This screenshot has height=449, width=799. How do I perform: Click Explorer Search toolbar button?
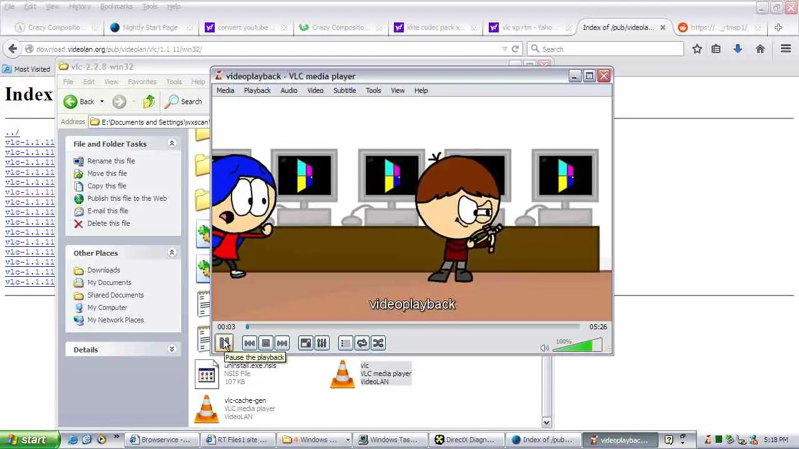(x=184, y=102)
